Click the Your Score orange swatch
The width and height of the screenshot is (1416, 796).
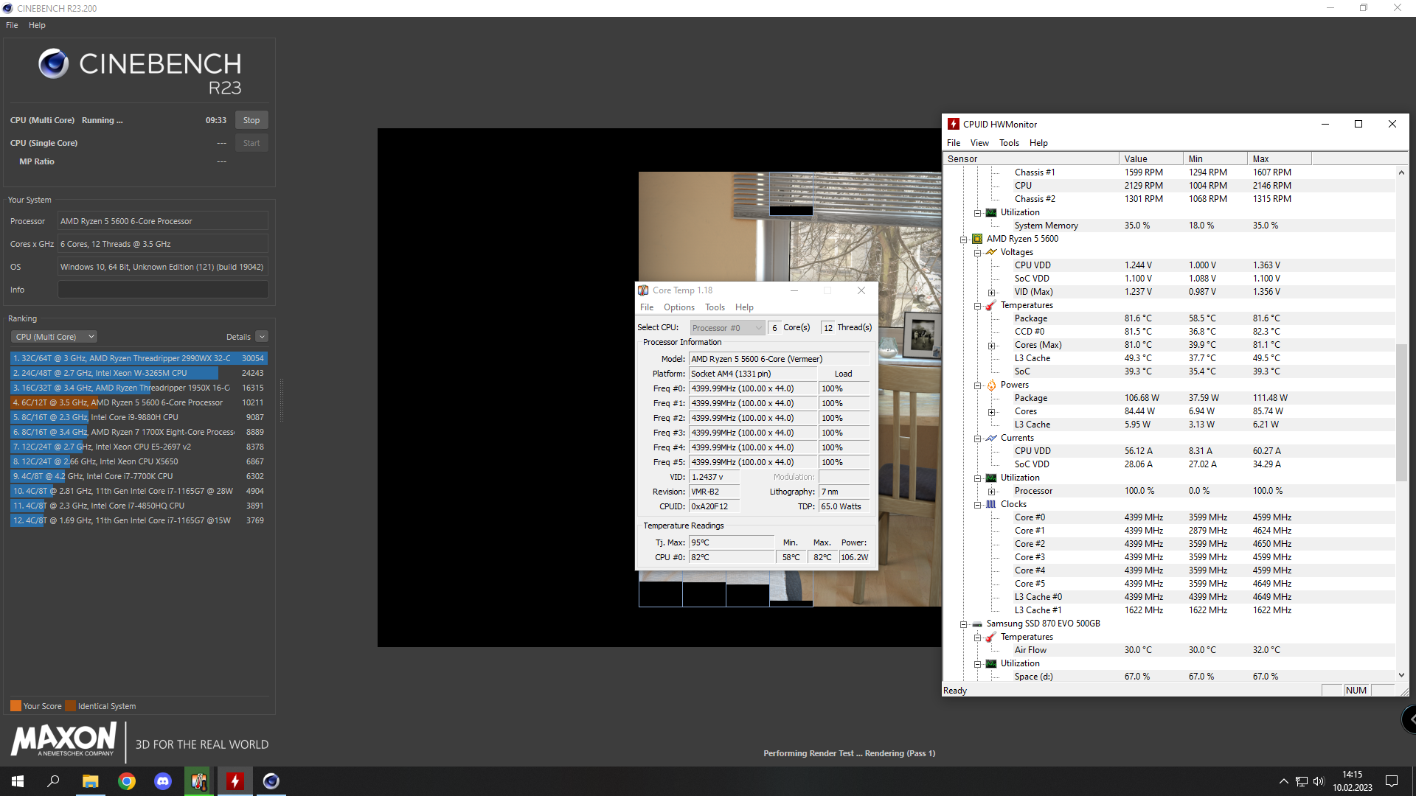(15, 706)
